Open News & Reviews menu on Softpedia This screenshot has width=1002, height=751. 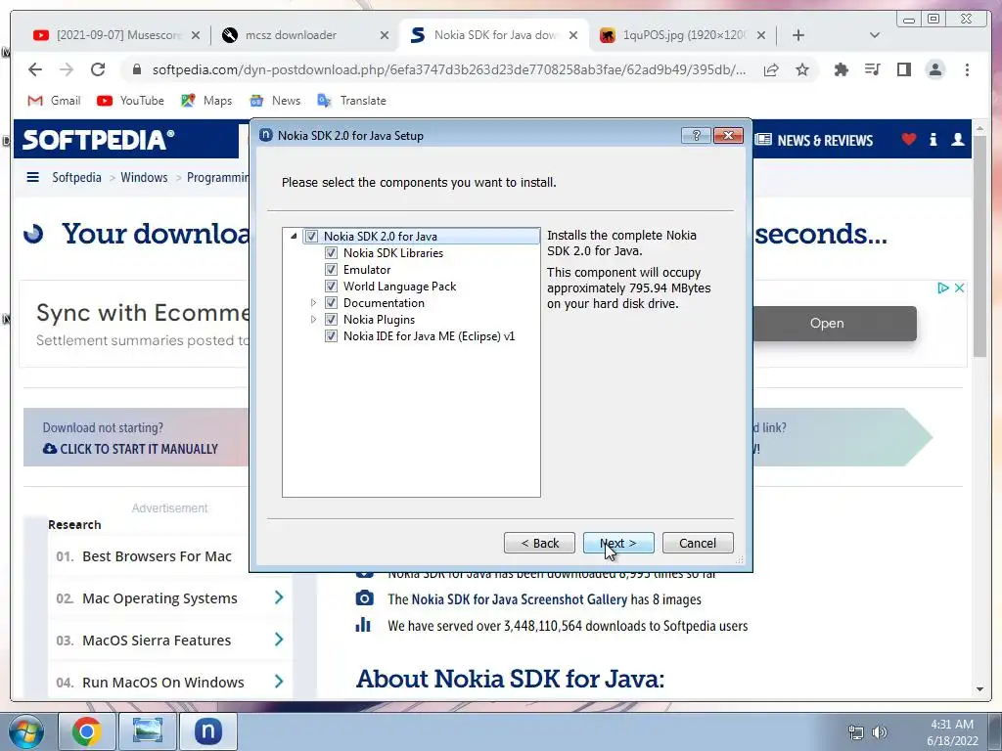[x=813, y=140]
